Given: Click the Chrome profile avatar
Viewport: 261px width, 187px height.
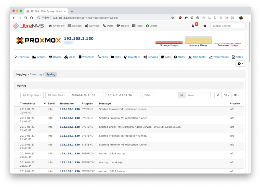Looking at the screenshot, I should (241, 18).
